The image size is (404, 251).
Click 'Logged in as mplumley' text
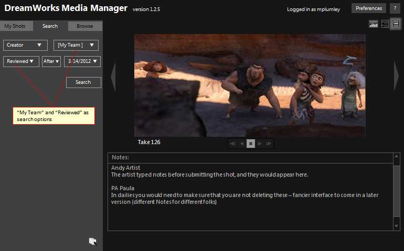(x=313, y=9)
